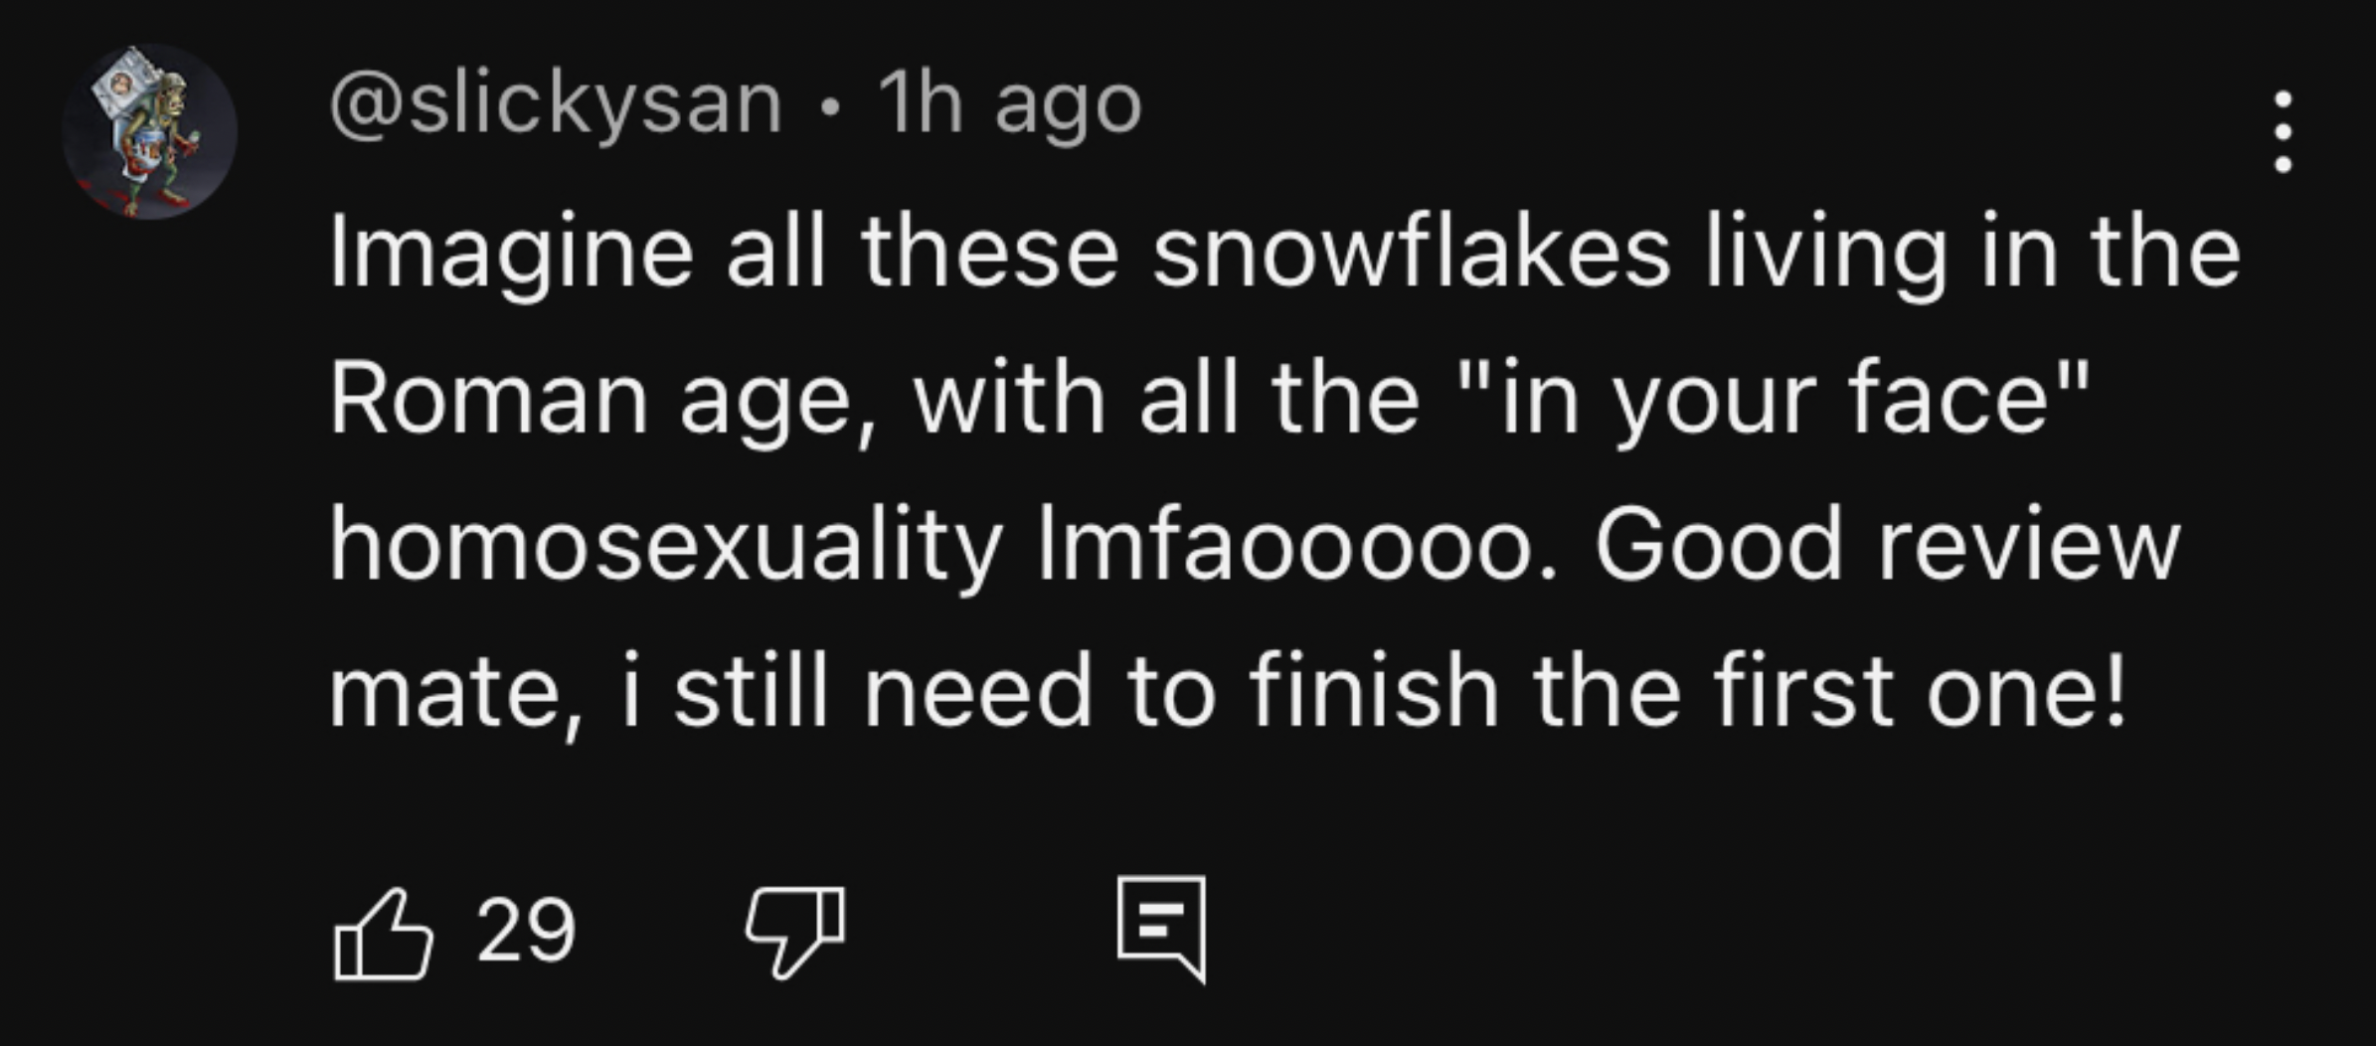Dislike the comment with thumbs-down icon

(x=795, y=932)
